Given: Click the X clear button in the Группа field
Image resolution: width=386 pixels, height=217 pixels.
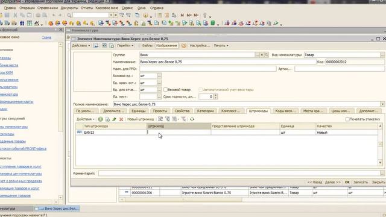Looking at the screenshot, I should click(262, 55).
